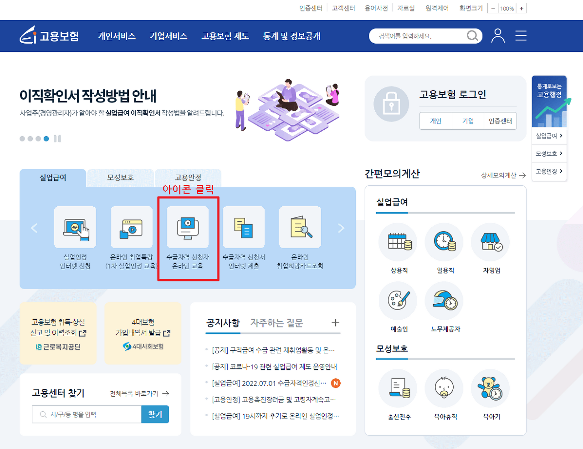Click the next arrow on the icon carousel
The height and width of the screenshot is (449, 583).
click(341, 228)
